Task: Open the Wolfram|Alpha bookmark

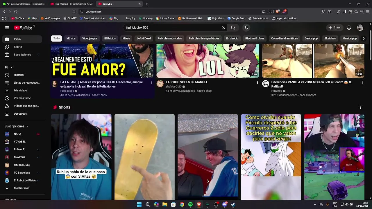Action: 51,18
